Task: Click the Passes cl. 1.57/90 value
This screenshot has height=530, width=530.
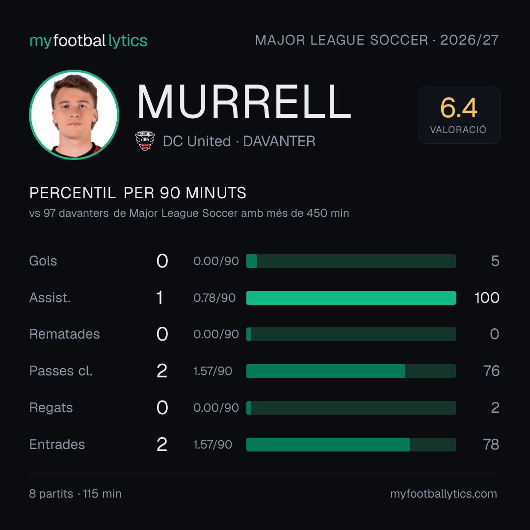Action: tap(212, 371)
